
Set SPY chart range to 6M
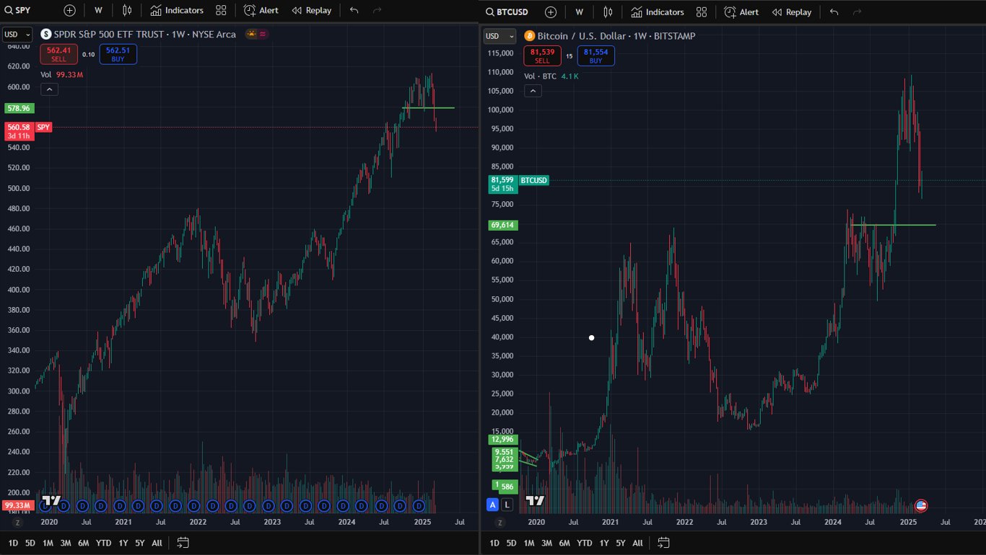pyautogui.click(x=84, y=543)
